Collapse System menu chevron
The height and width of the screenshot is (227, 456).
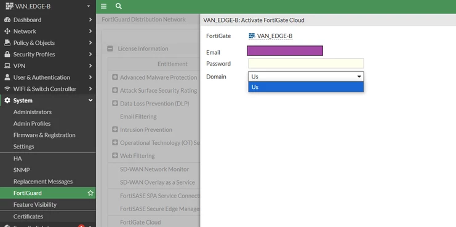point(90,100)
